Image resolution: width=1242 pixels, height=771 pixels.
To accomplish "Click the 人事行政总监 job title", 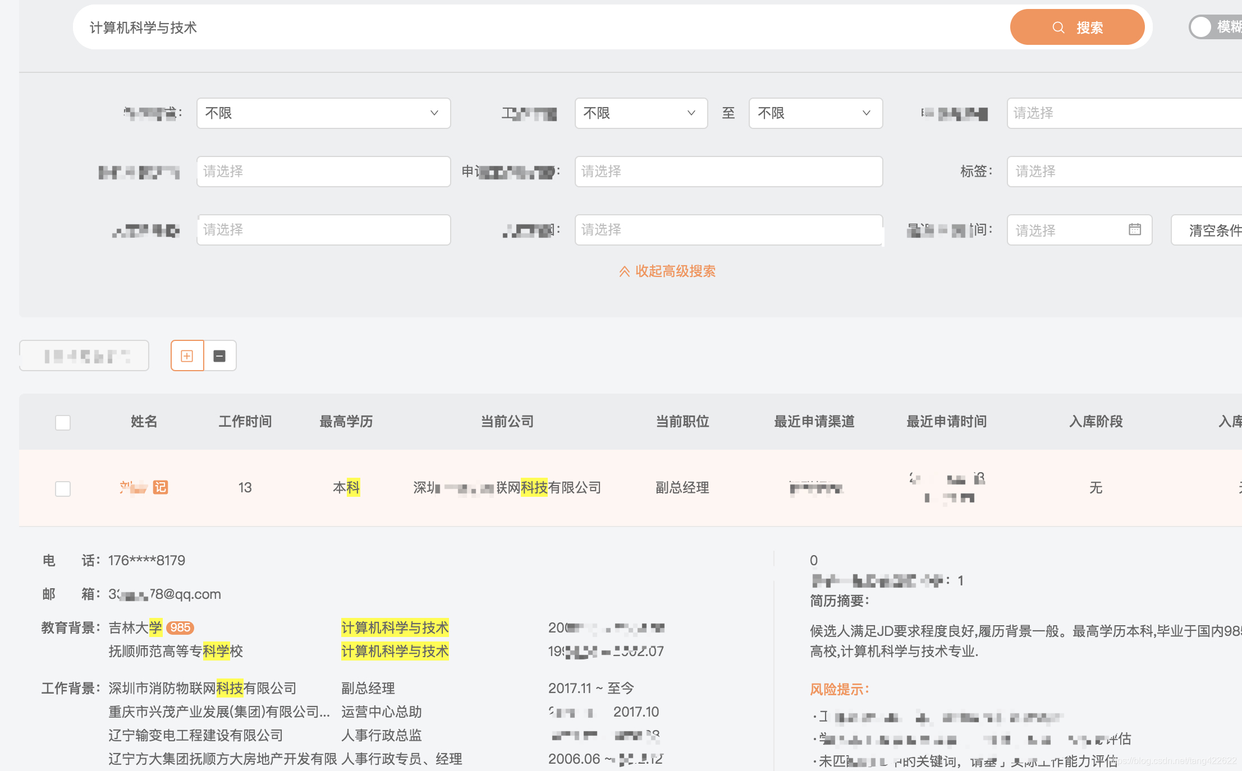I will tap(382, 735).
